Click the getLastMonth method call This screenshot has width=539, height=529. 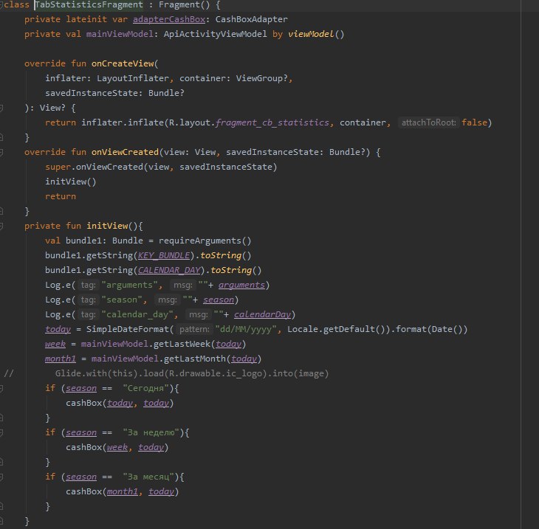195,359
